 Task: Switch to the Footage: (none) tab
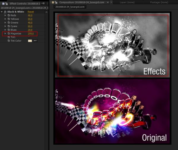tap(159, 2)
